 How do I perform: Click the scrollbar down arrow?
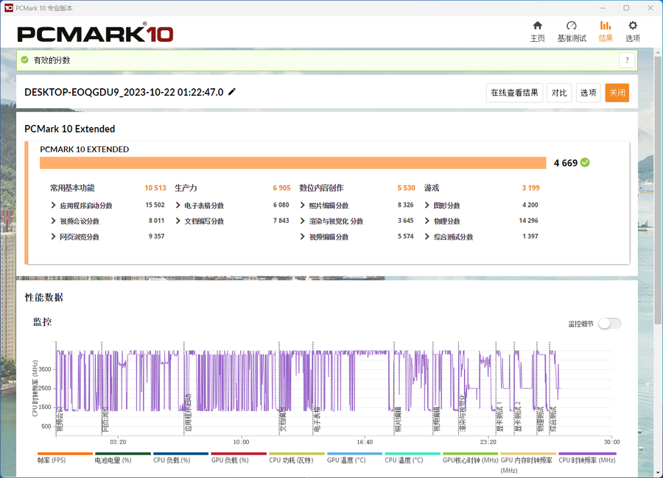(x=658, y=473)
